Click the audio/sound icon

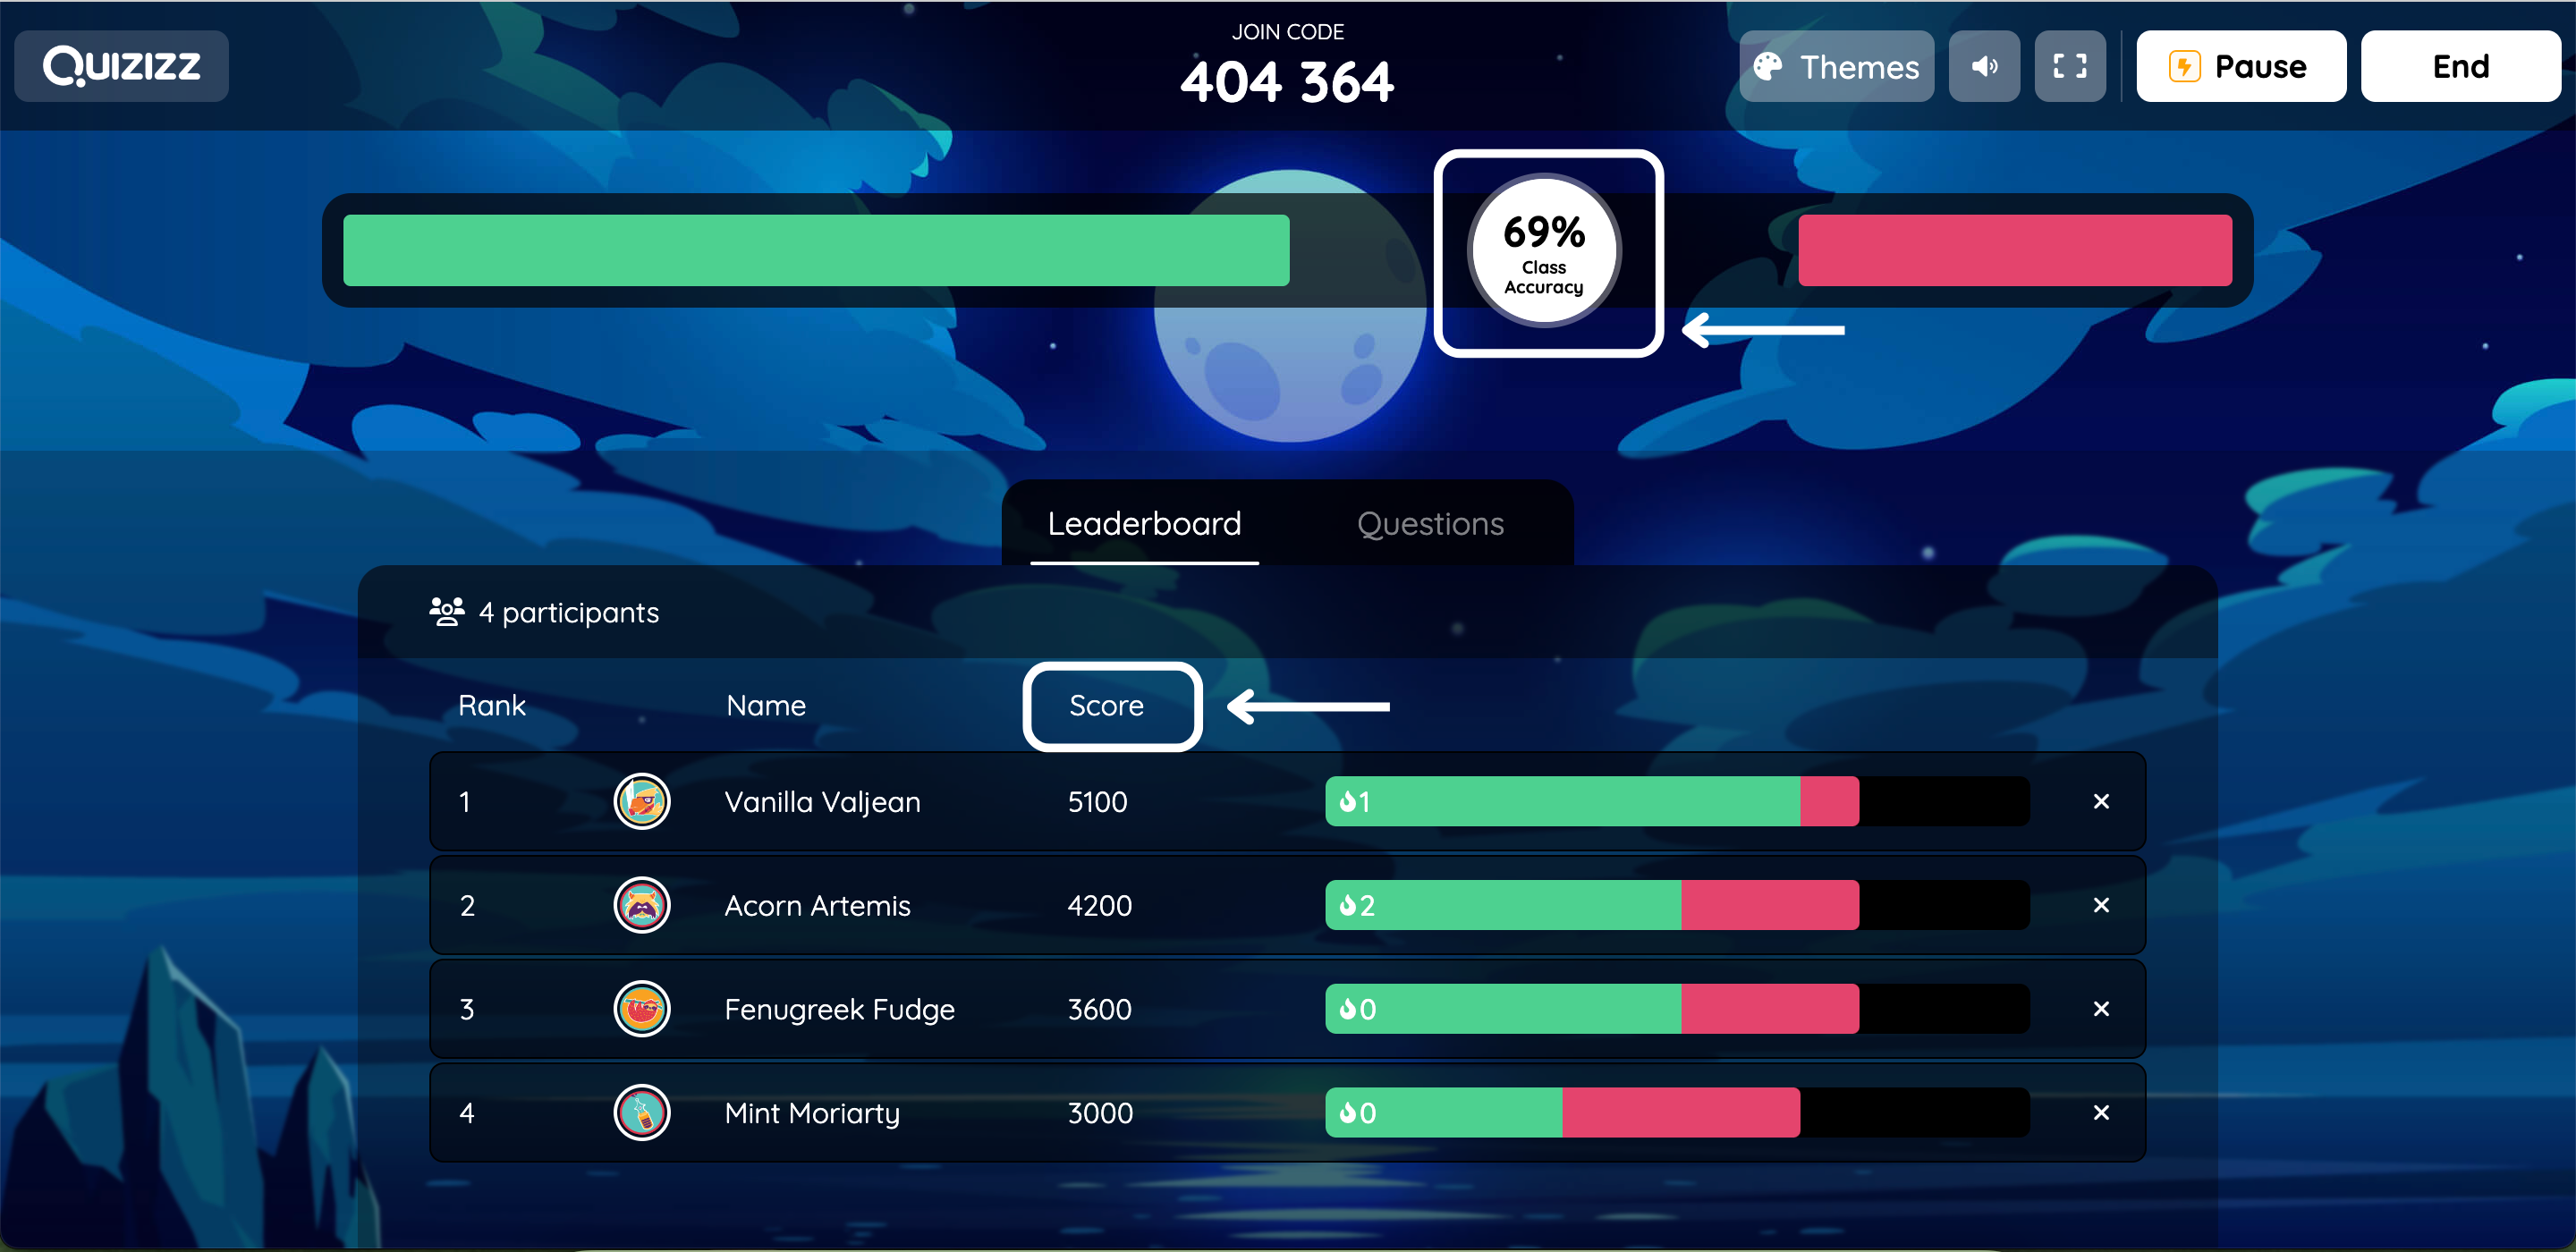tap(1987, 65)
